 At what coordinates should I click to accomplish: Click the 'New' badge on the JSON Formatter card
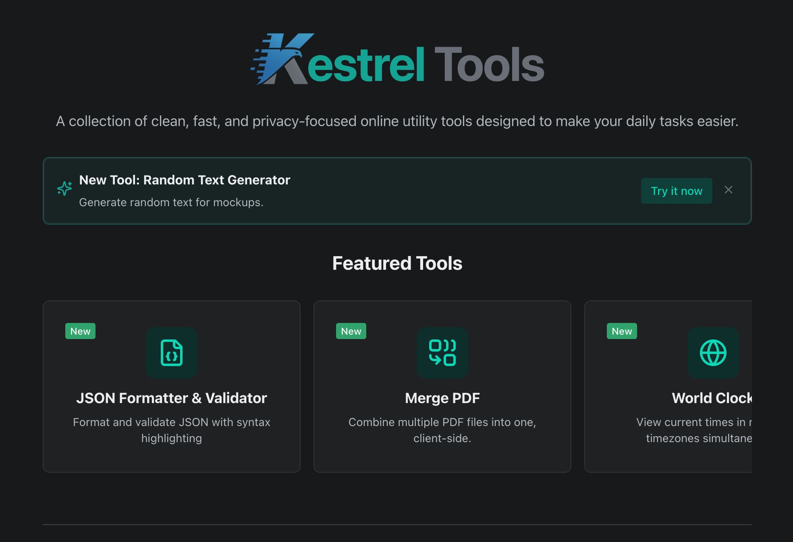click(80, 331)
